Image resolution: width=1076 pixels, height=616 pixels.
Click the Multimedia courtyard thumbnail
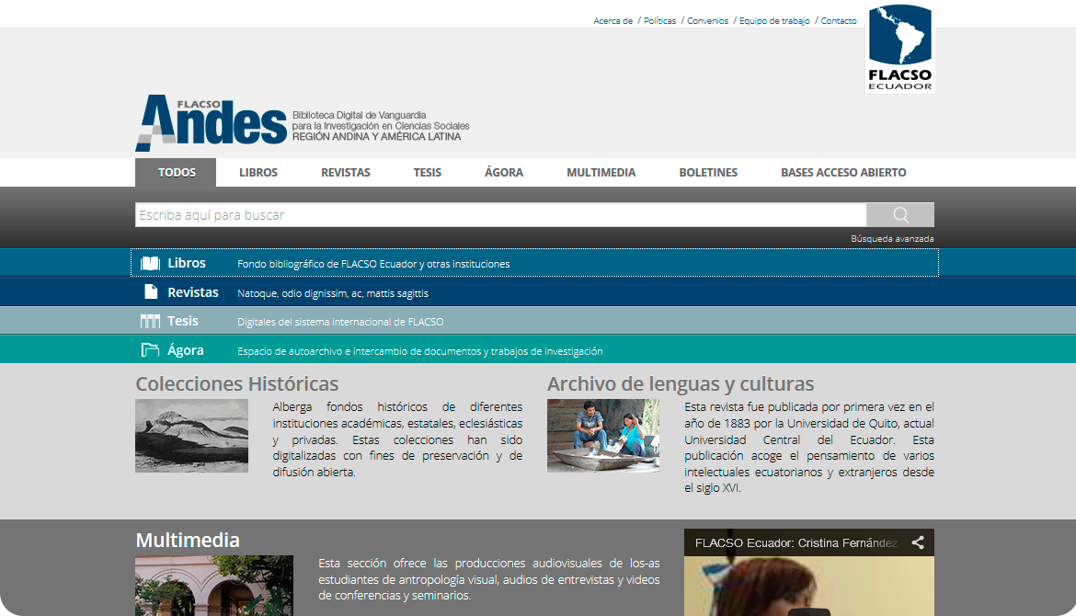(214, 585)
